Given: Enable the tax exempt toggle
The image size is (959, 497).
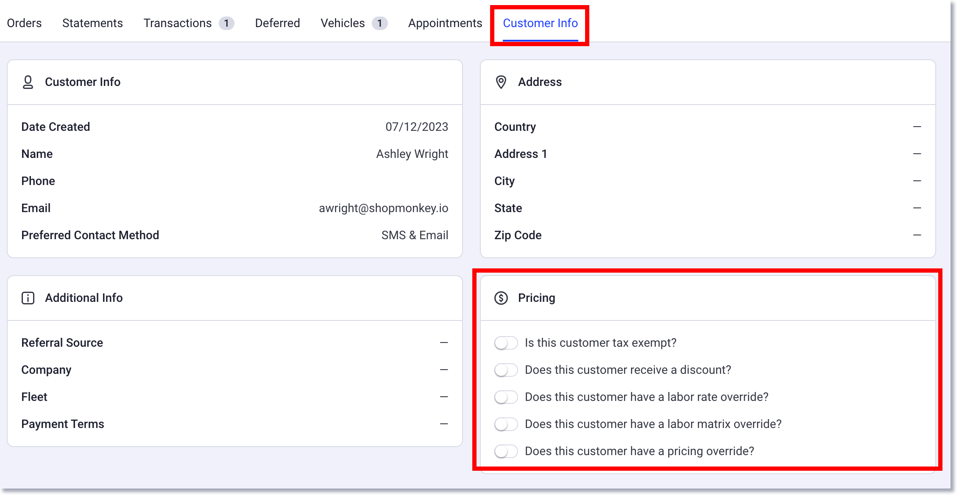Looking at the screenshot, I should (506, 343).
